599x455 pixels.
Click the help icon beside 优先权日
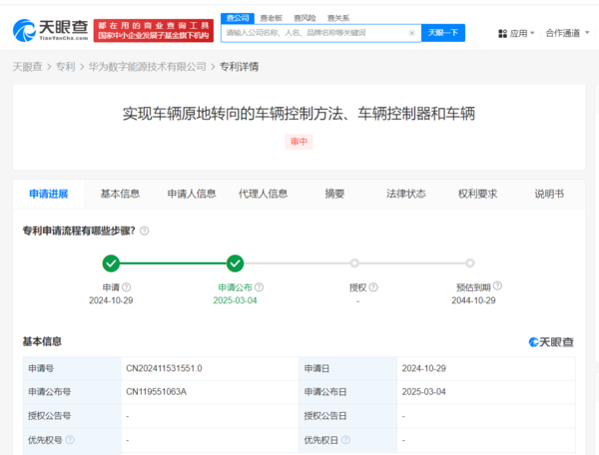[x=345, y=439]
